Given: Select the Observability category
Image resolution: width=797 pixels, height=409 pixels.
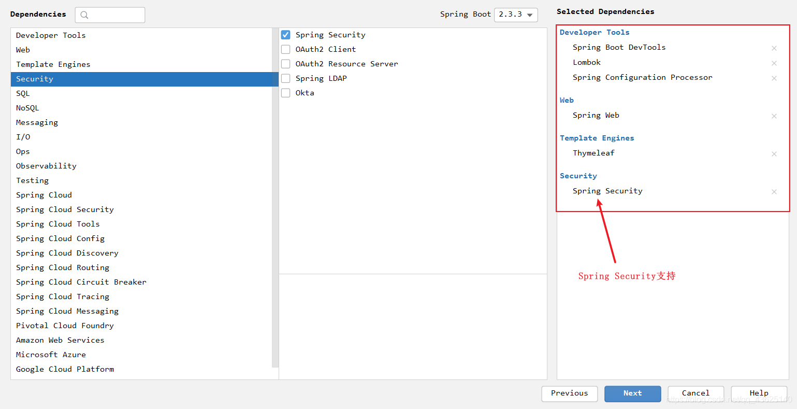Looking at the screenshot, I should tap(141, 166).
